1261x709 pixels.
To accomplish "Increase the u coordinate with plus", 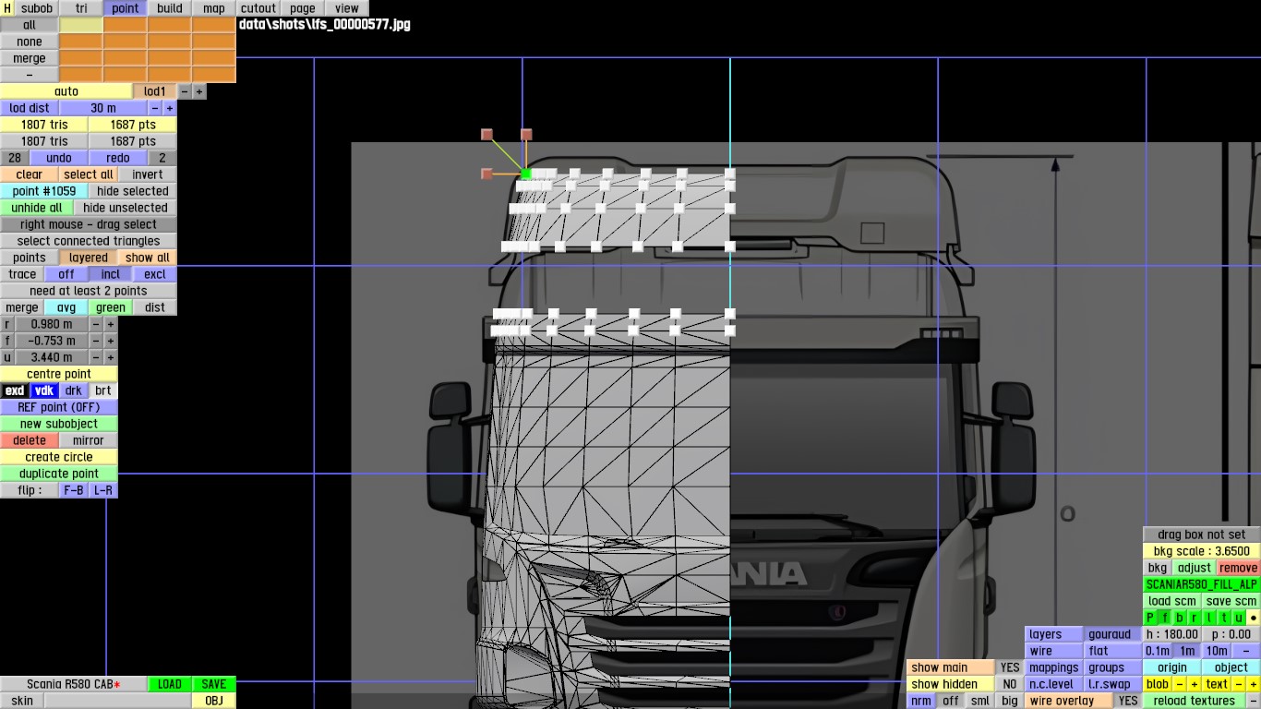I will click(x=111, y=357).
